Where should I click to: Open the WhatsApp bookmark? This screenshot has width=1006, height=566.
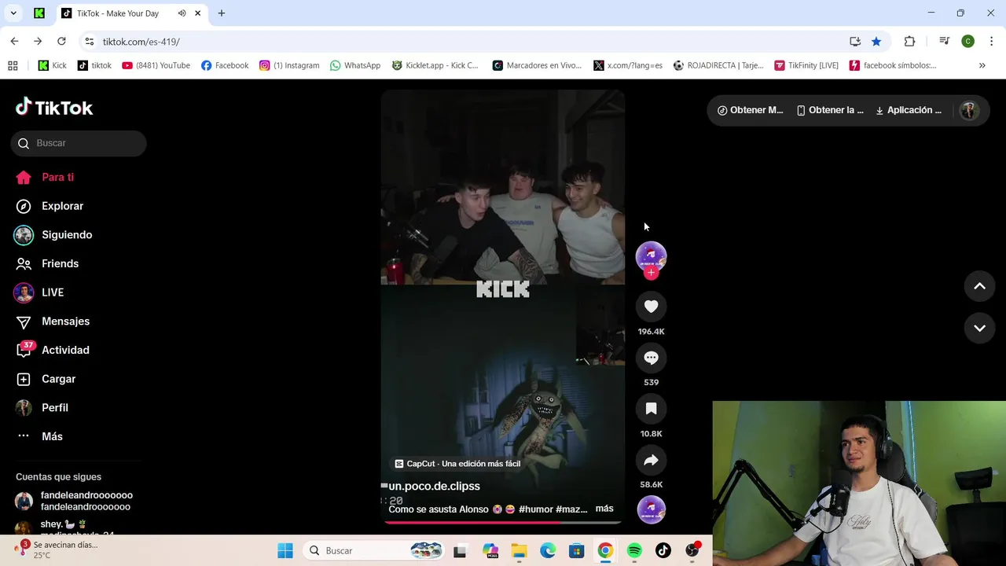point(355,65)
